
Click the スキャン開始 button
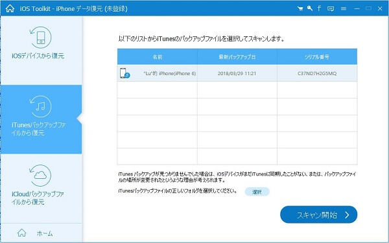pyautogui.click(x=319, y=214)
